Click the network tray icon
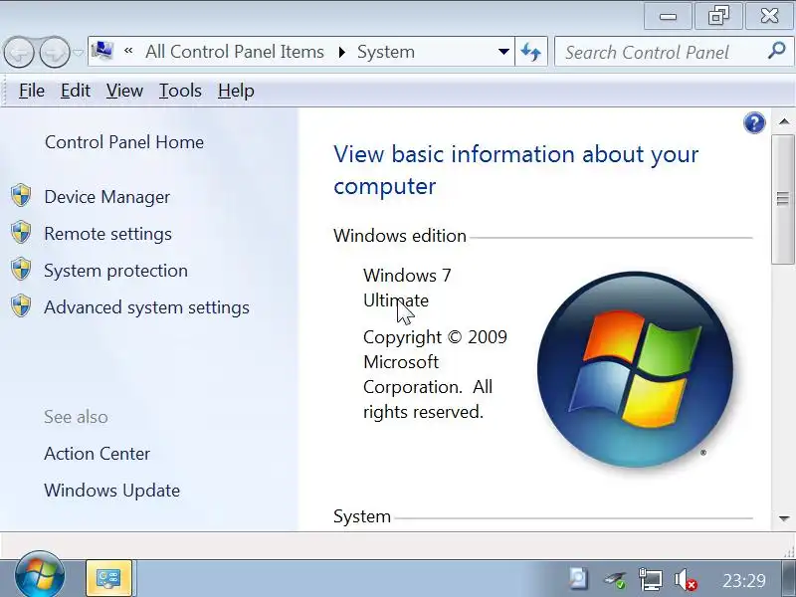Image resolution: width=796 pixels, height=597 pixels. [650, 579]
